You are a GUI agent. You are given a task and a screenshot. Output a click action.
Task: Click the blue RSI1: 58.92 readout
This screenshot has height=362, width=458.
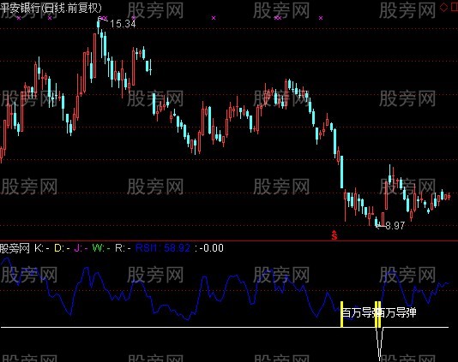coord(163,248)
